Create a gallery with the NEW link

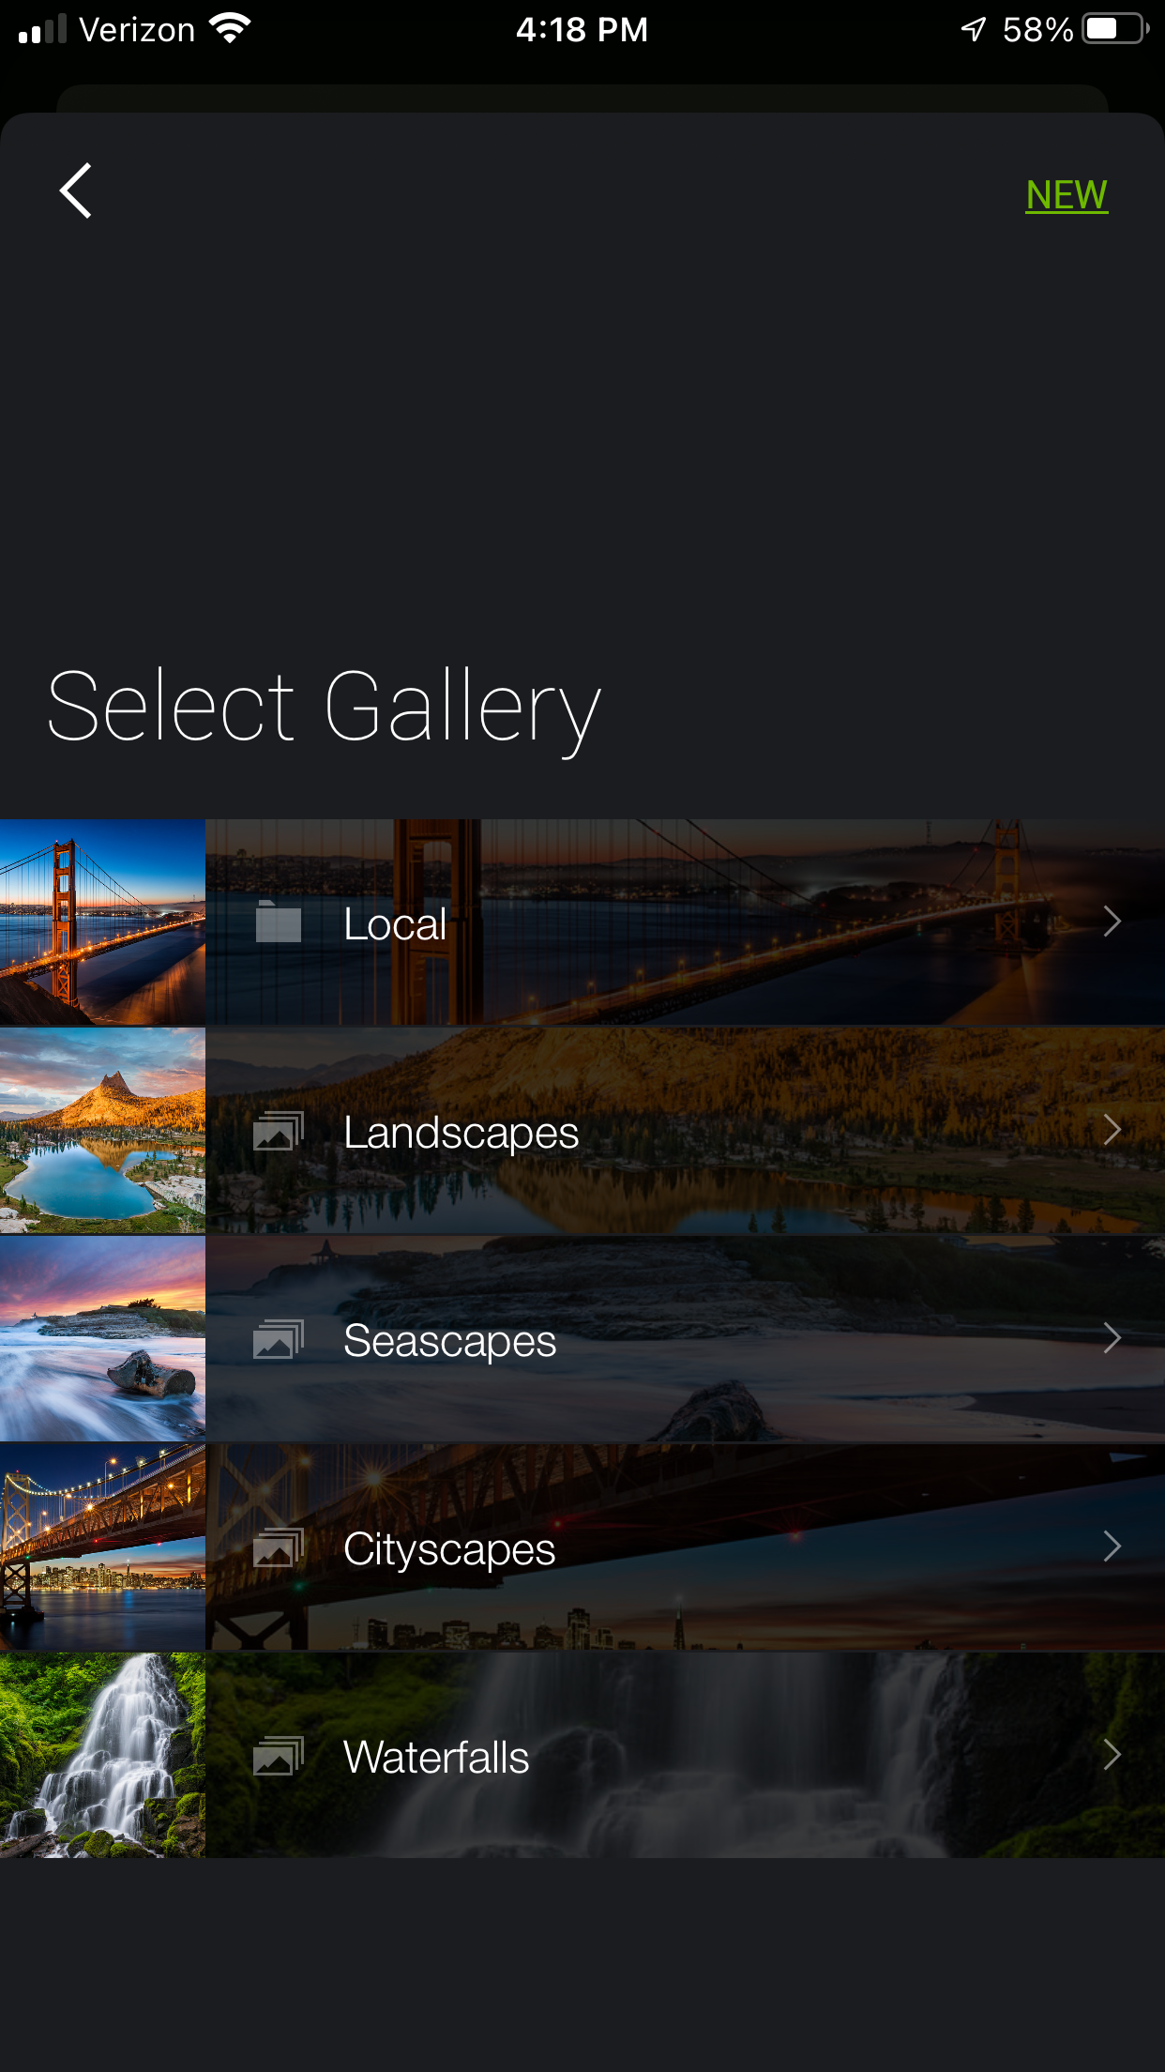coord(1067,195)
